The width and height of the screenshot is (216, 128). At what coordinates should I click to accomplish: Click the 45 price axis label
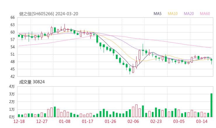tap(13, 69)
